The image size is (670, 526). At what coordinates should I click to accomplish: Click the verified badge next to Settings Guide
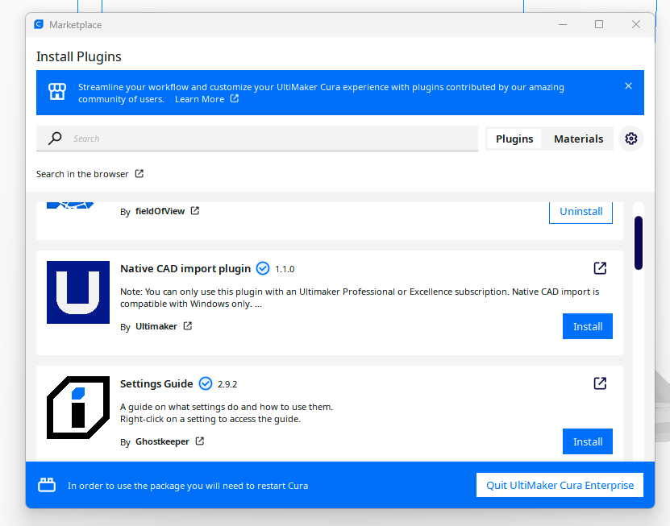coord(205,383)
